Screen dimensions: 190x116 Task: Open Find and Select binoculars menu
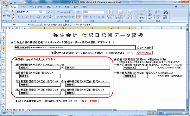pos(165,14)
